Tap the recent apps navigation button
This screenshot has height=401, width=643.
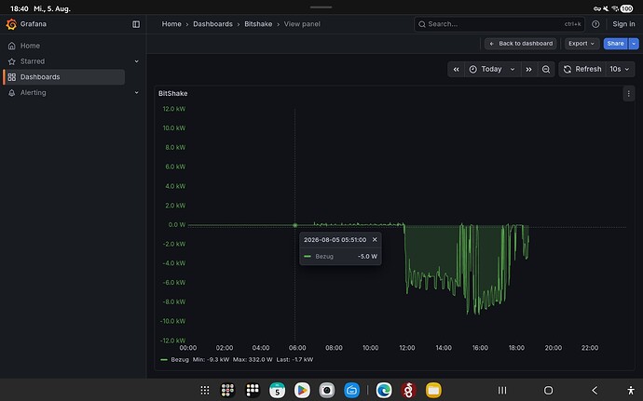tap(502, 390)
